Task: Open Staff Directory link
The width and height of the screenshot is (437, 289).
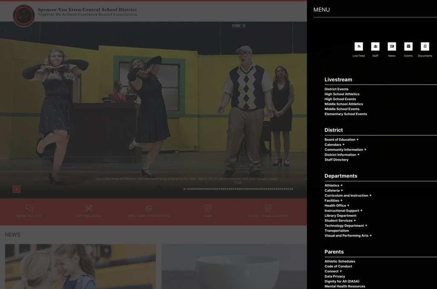Action: (x=336, y=160)
